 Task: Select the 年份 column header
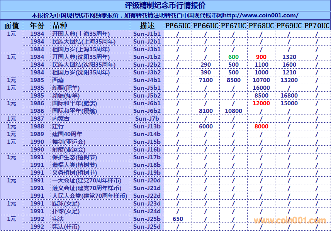[x=37, y=25]
